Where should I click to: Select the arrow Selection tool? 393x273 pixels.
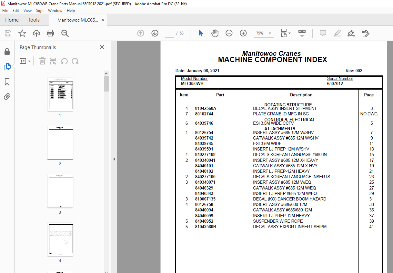click(201, 33)
